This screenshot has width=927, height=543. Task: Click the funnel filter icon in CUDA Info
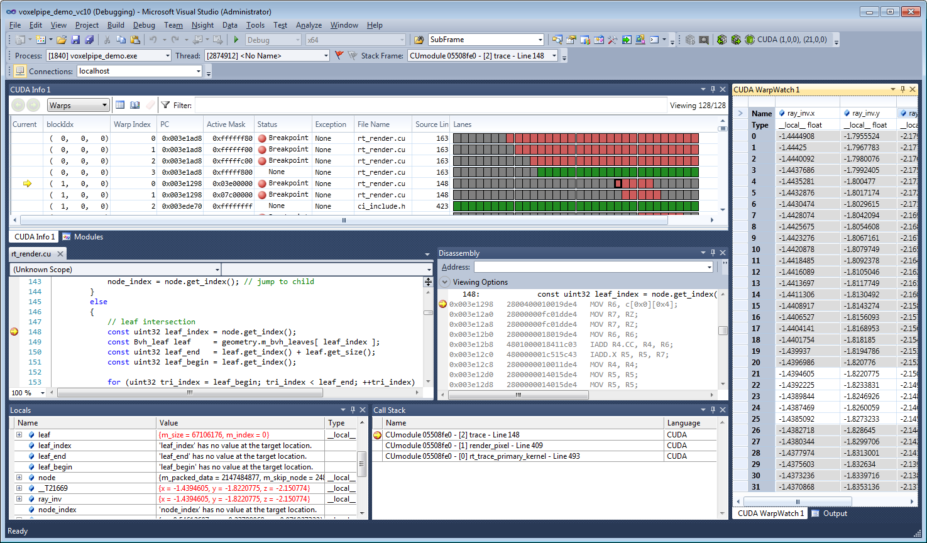(x=165, y=105)
